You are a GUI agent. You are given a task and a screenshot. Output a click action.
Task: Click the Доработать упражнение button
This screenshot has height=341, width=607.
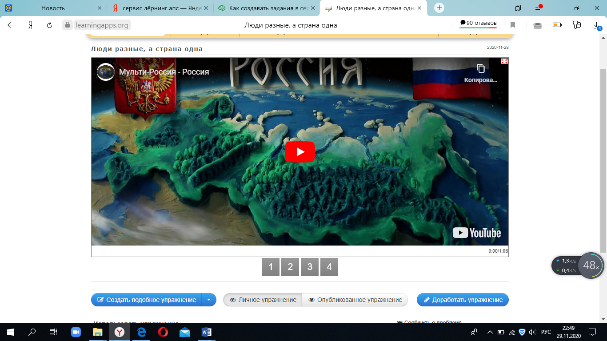pyautogui.click(x=463, y=300)
